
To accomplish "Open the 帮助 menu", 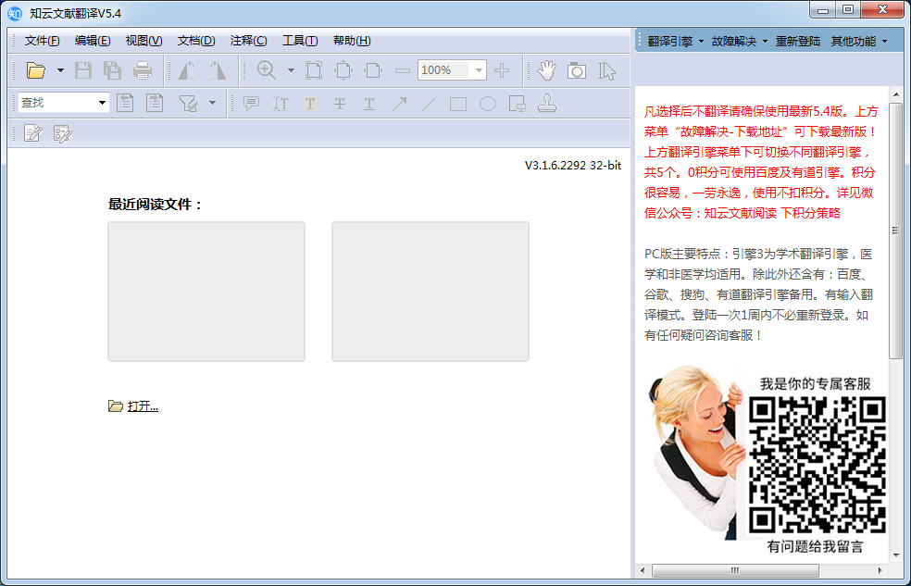I will pyautogui.click(x=350, y=41).
